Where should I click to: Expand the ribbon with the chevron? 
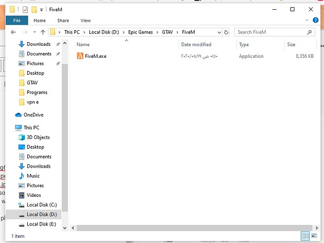[307, 20]
